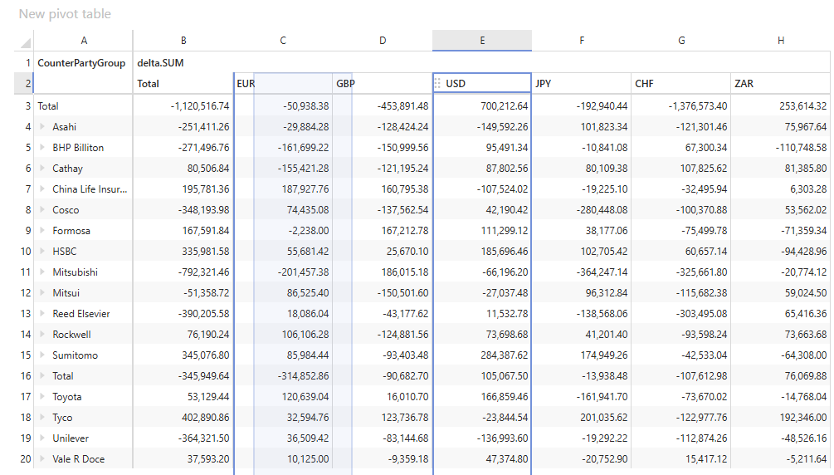Select column B header

tap(183, 41)
